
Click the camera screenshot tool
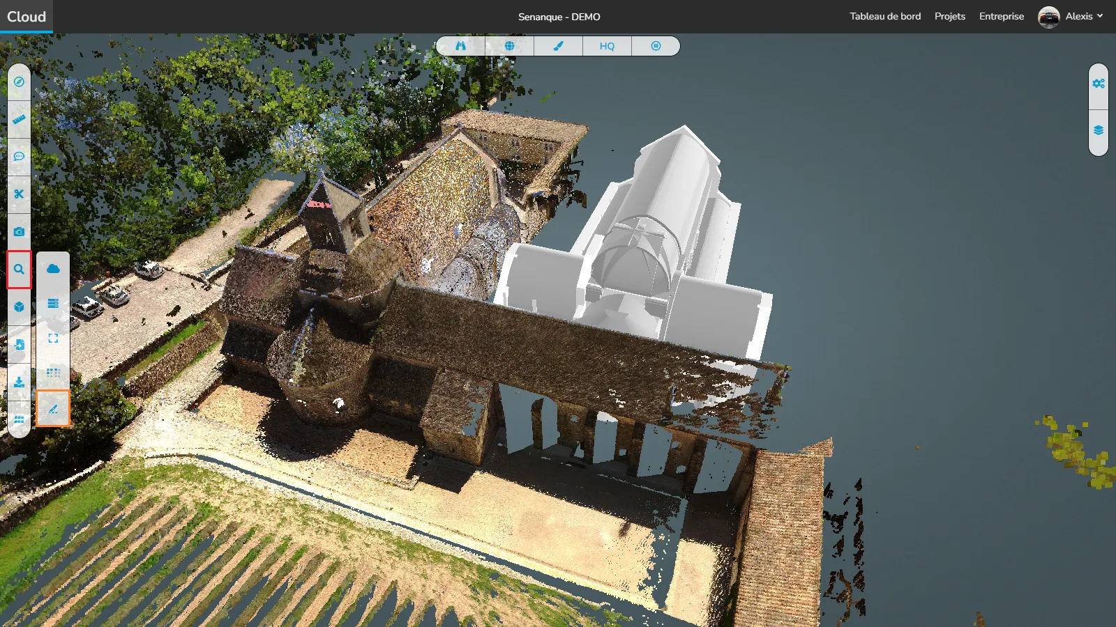[x=19, y=232]
